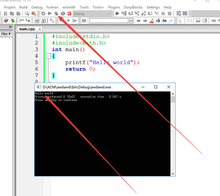Open the build target Debug dropdown
220x196 pixels.
[x=92, y=14]
